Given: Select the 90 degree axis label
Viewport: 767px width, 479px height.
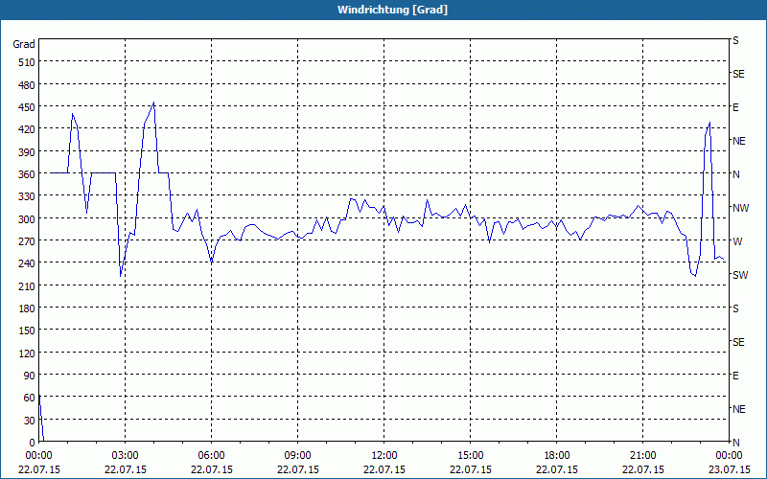Looking at the screenshot, I should pos(30,376).
